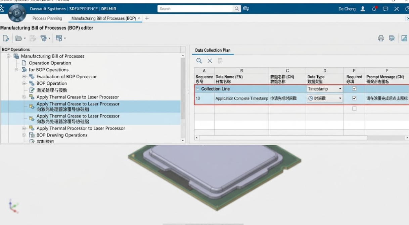Open the chat messages icon in header
This screenshot has width=409, height=225.
pos(385,9)
